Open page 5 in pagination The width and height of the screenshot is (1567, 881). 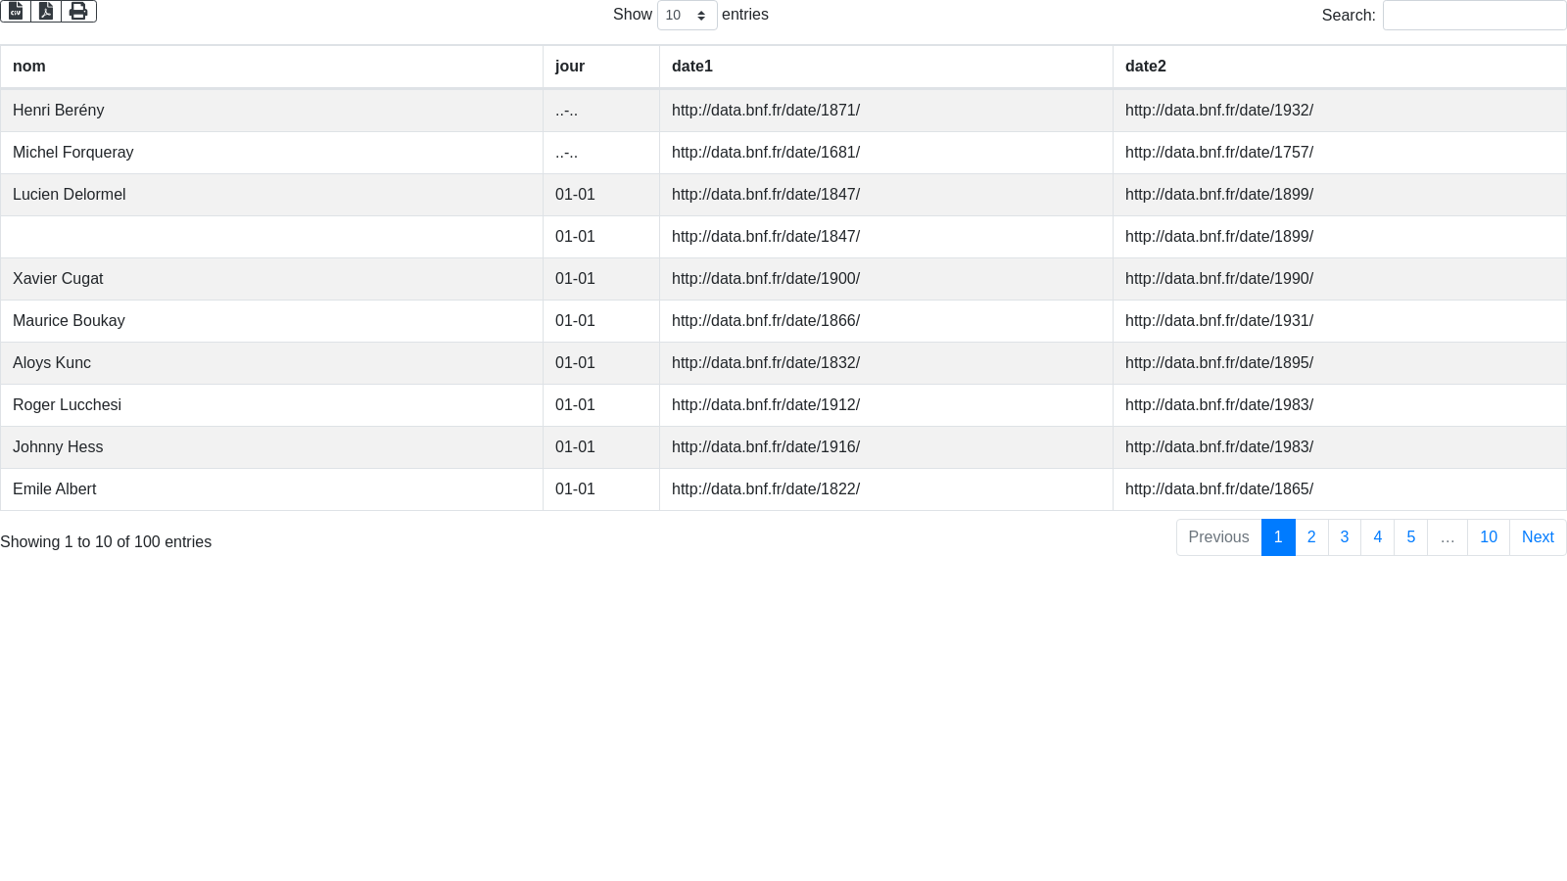point(1410,537)
